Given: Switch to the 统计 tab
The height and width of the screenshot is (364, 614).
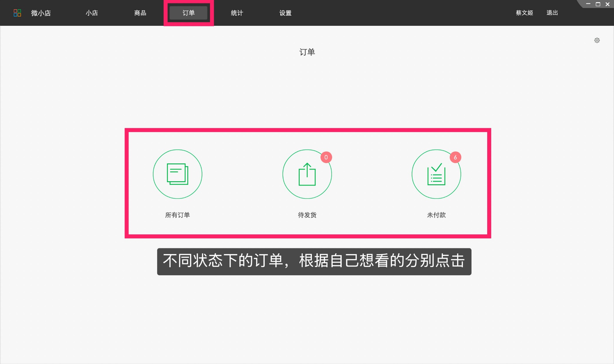Looking at the screenshot, I should [x=236, y=13].
